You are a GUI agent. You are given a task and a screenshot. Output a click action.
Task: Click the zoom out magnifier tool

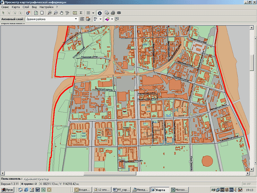(x=55, y=13)
